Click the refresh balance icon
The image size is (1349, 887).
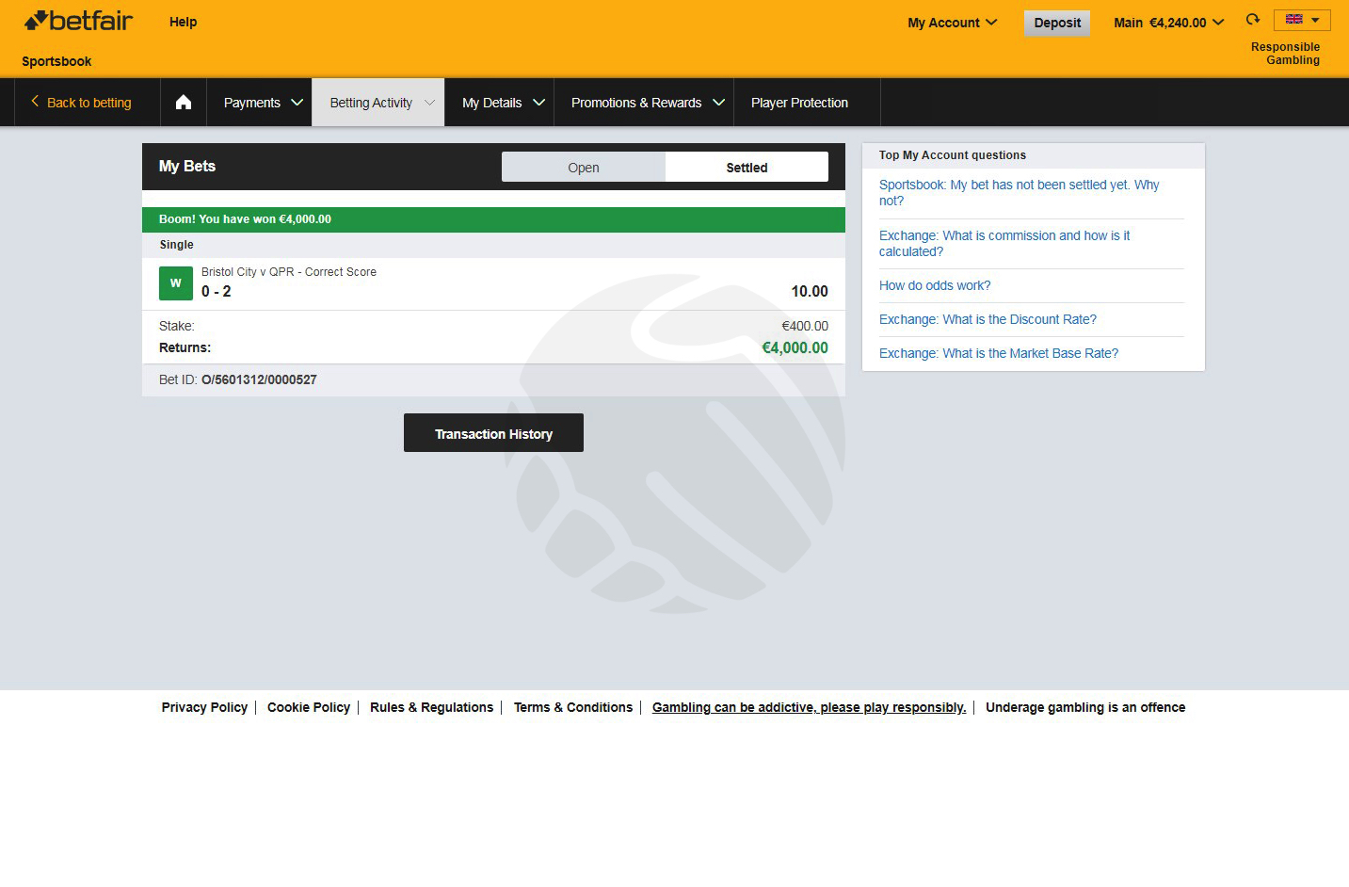point(1253,19)
